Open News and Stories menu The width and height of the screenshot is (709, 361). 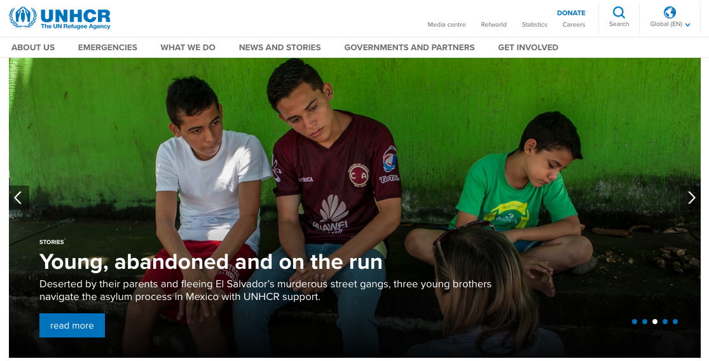click(x=280, y=48)
